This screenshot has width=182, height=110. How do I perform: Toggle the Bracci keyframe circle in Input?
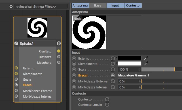74,75
